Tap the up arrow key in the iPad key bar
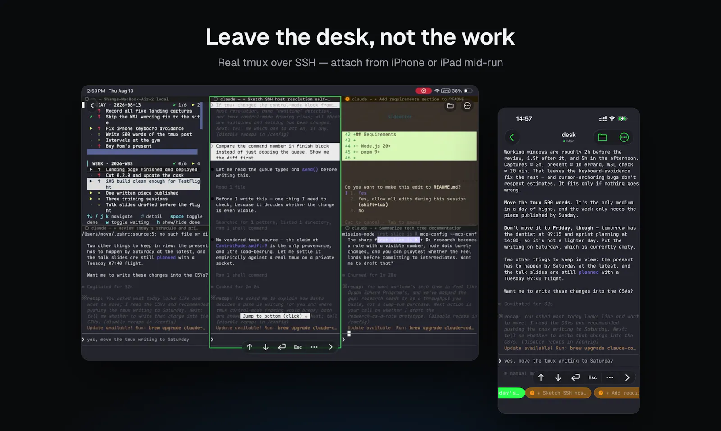The width and height of the screenshot is (721, 431). coord(250,347)
